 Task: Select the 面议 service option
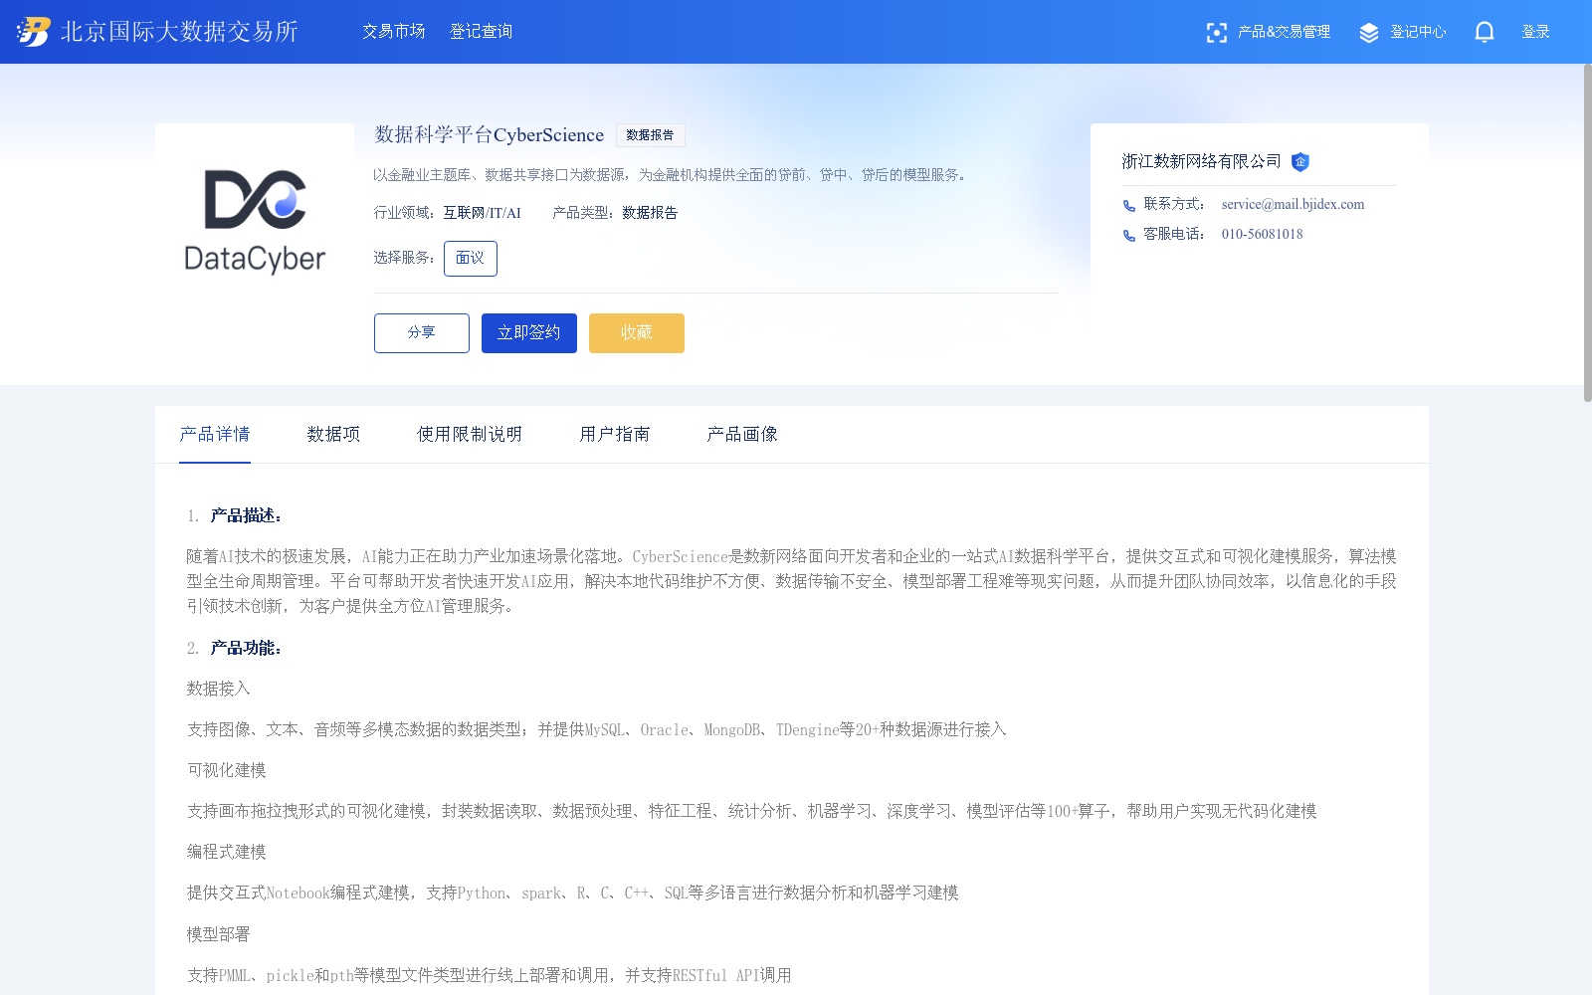471,259
